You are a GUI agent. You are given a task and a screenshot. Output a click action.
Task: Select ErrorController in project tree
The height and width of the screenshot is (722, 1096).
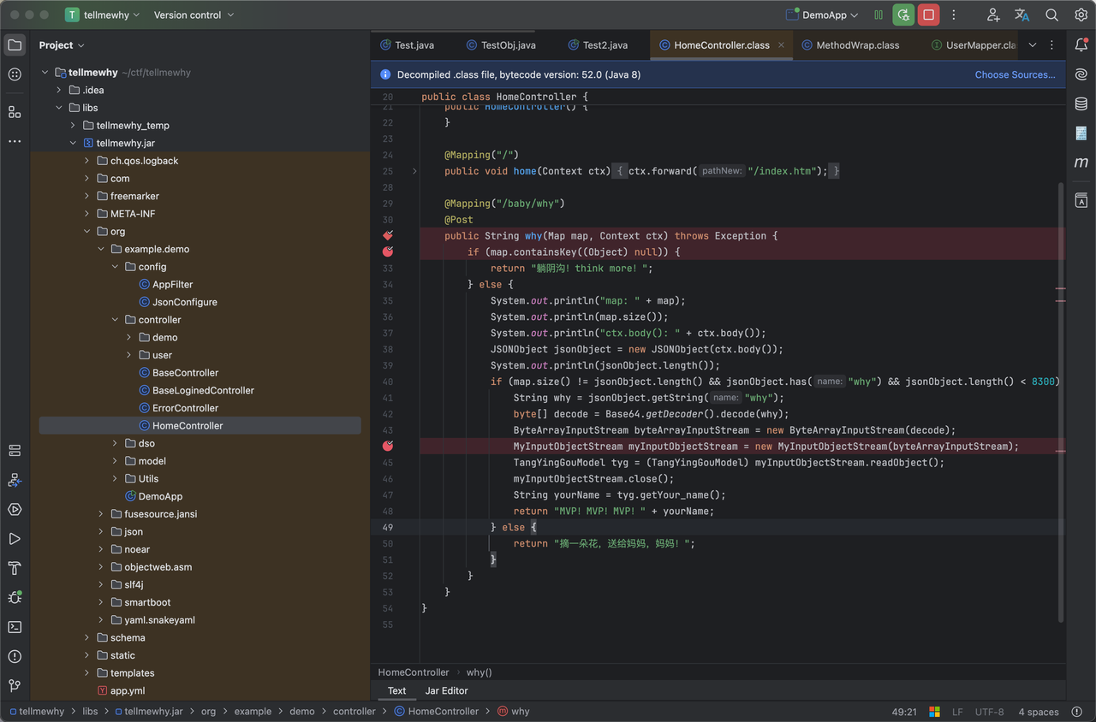[x=185, y=408]
